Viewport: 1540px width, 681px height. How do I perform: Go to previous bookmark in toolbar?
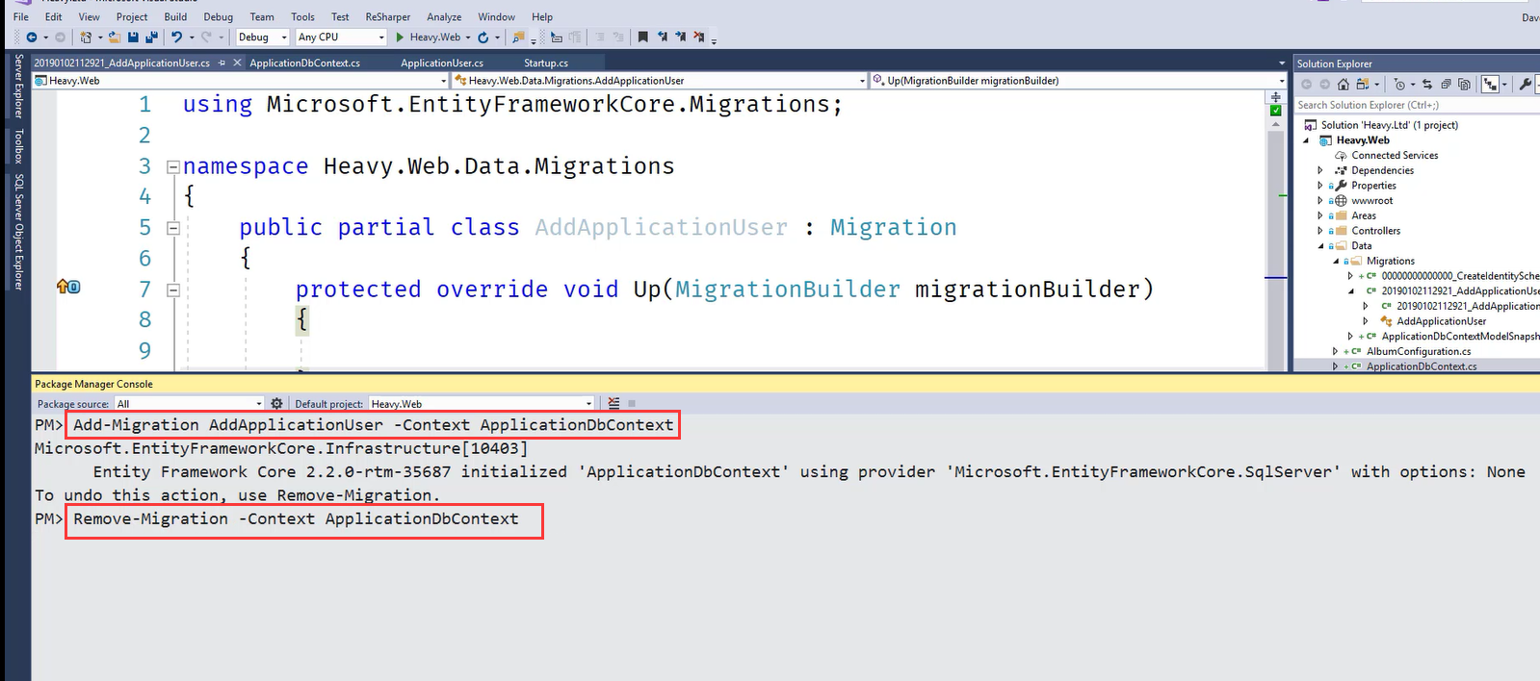[662, 38]
